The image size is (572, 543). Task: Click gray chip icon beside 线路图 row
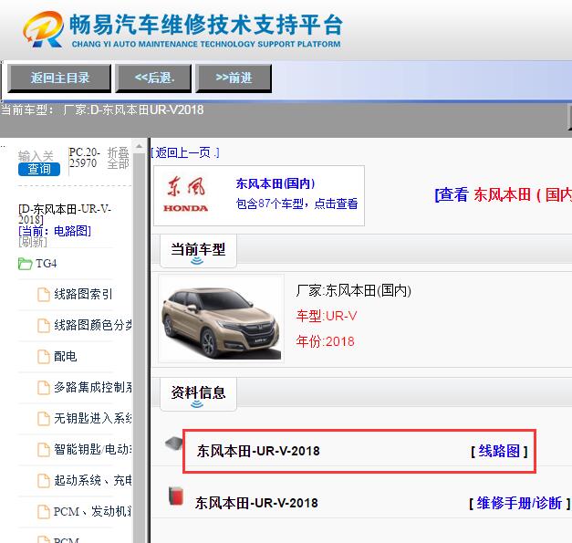pos(173,443)
